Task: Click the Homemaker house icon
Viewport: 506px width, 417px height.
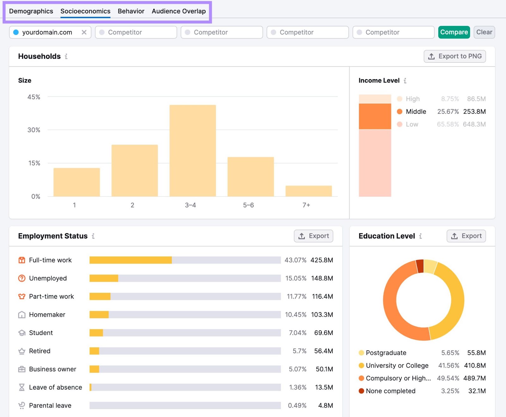Action: click(21, 315)
